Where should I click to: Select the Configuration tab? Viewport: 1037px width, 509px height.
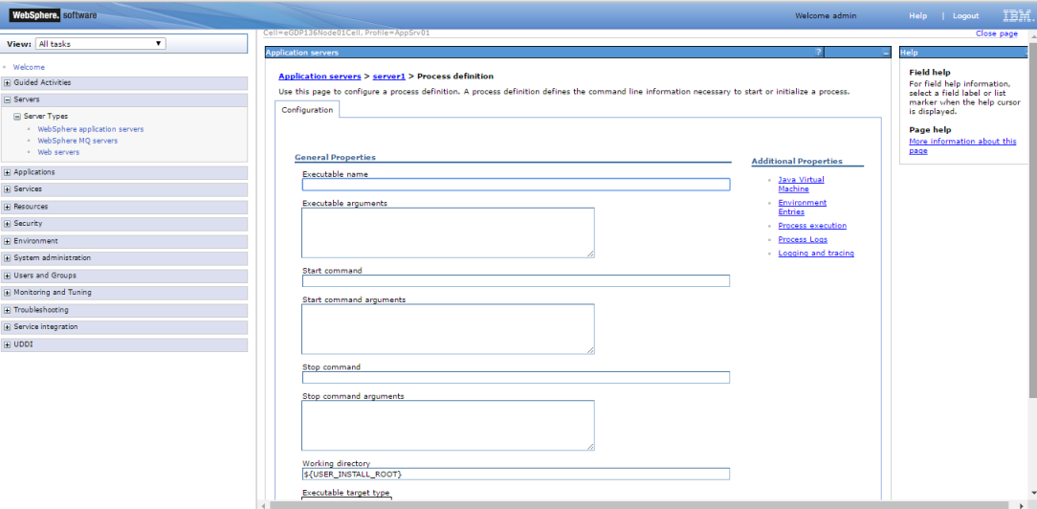coord(307,110)
